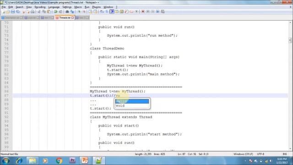
Task: Open the Language menu
Action: 54,7
